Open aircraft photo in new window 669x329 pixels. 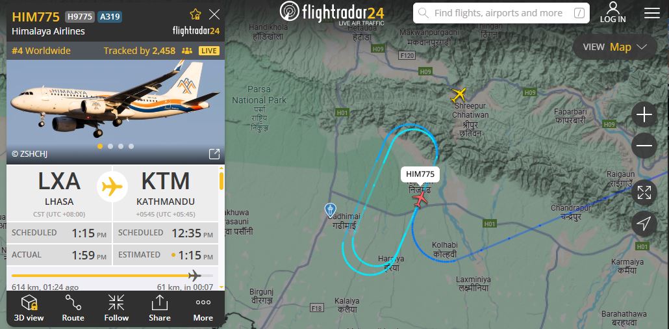point(214,154)
